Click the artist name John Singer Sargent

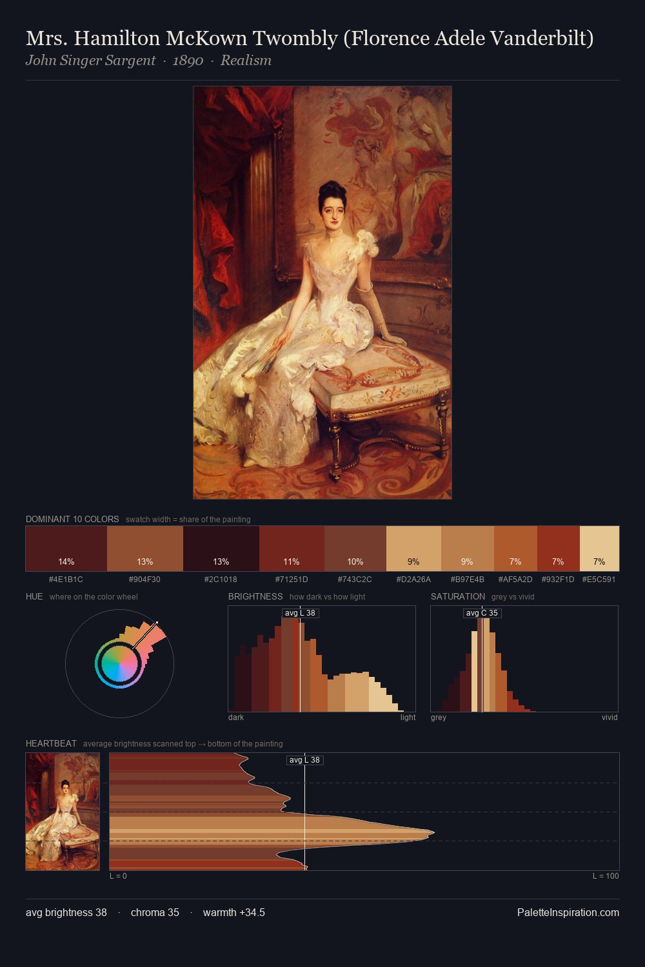click(x=90, y=61)
